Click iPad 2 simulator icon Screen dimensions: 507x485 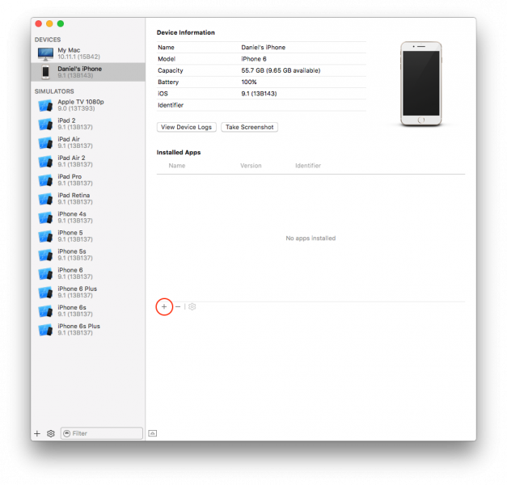tap(45, 124)
